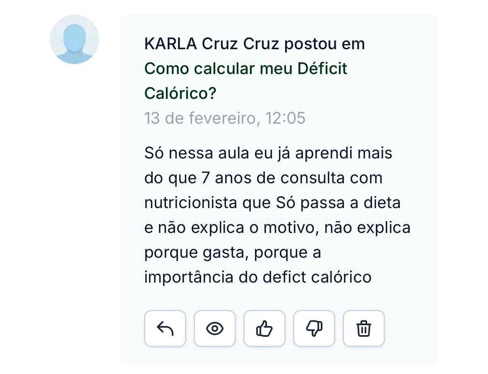Click the "12:05" time in the timestamp
The height and width of the screenshot is (374, 488).
(285, 118)
